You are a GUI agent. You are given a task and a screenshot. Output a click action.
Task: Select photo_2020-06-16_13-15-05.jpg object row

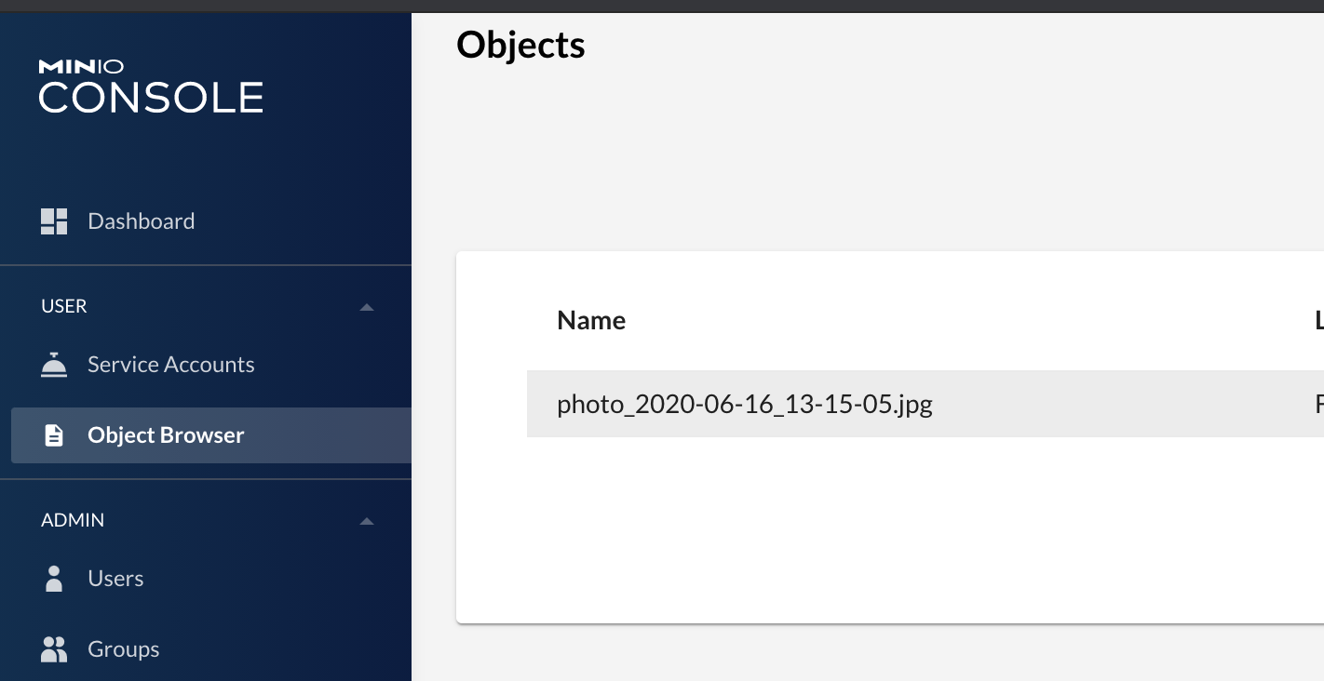(925, 404)
